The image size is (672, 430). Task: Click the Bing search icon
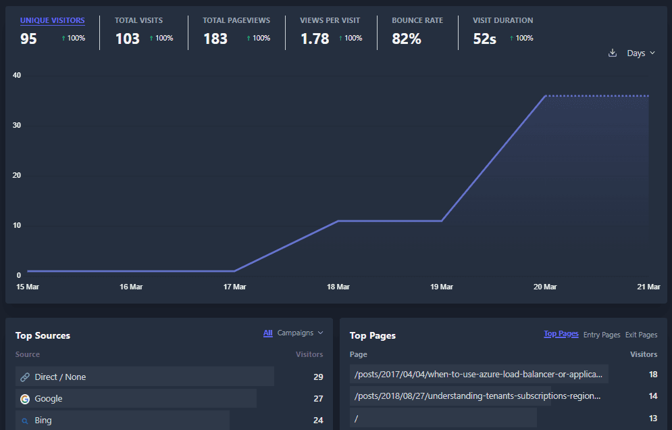(x=25, y=421)
